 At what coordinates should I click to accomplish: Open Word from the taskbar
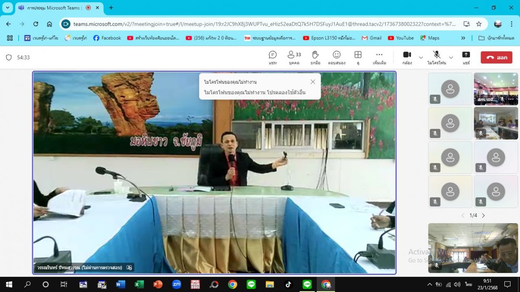[x=120, y=284]
